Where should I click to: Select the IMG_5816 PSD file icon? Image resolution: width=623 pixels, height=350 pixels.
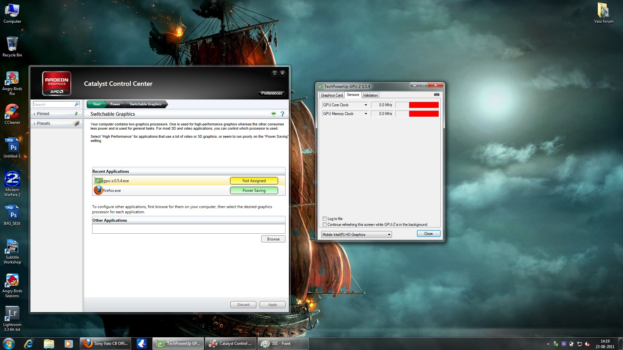coord(12,216)
